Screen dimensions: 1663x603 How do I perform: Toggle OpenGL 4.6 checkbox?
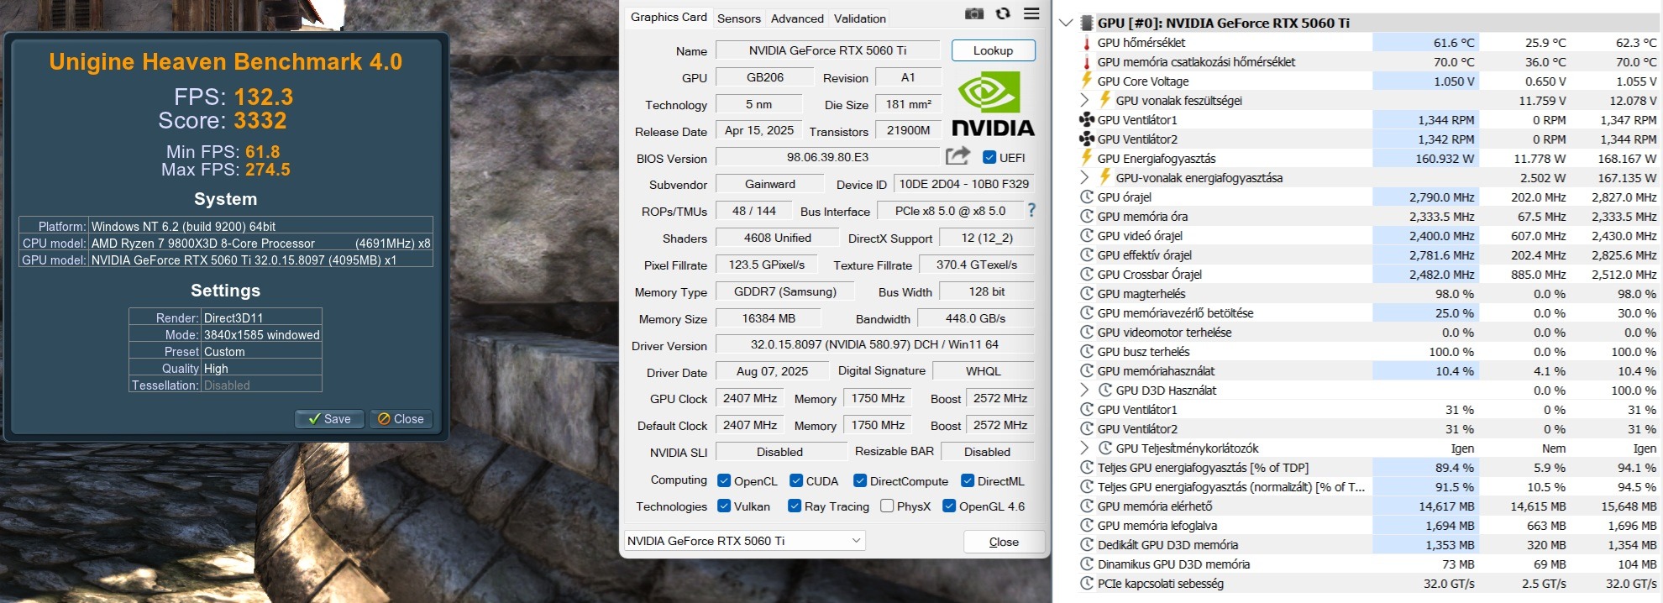(x=949, y=506)
